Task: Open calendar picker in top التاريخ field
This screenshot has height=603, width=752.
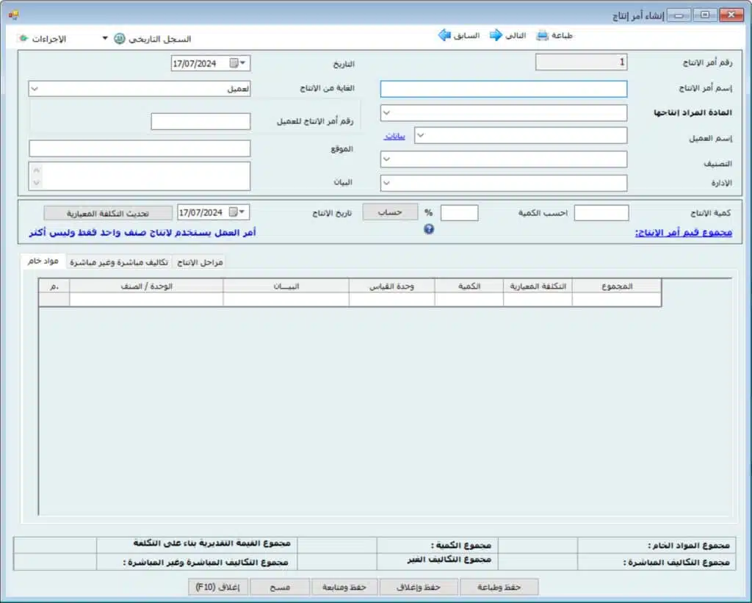Action: pos(234,63)
